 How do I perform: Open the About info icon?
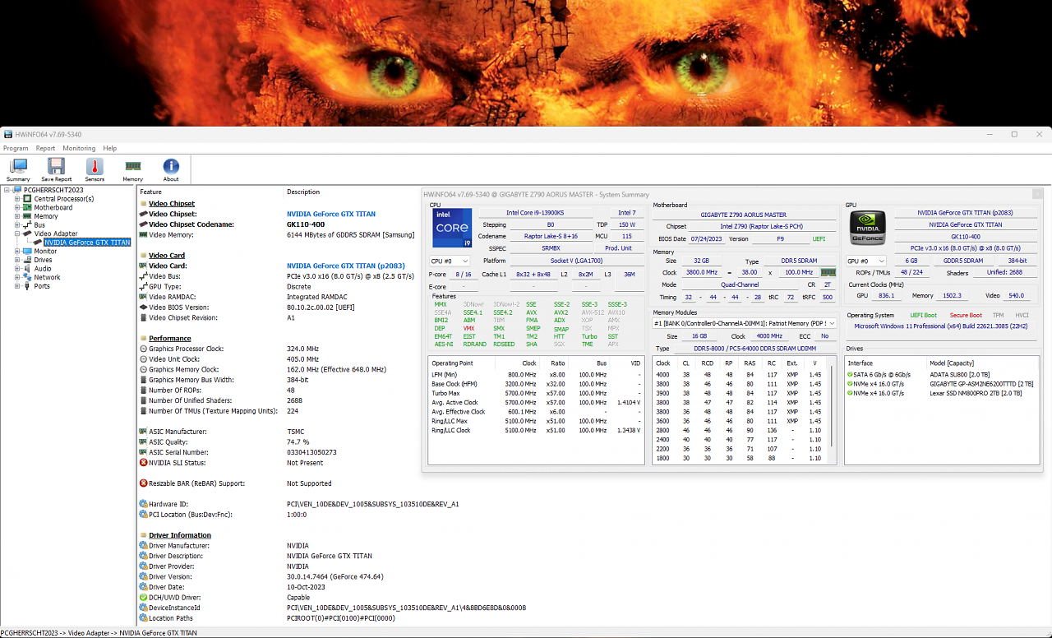click(171, 166)
